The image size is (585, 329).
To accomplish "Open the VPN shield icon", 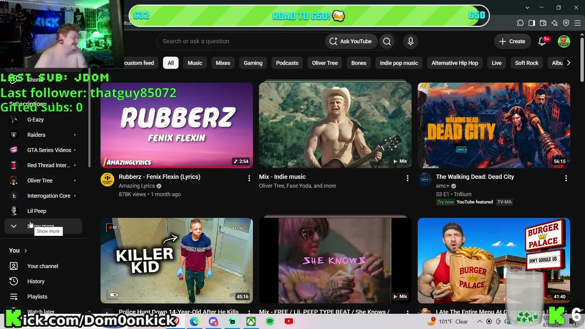I will coord(566,23).
